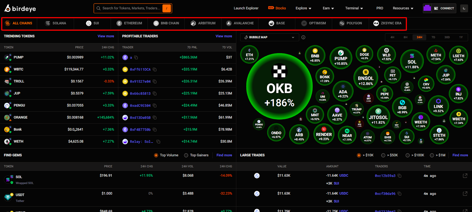Open external link for 0xcf30da96 trade

465,194
